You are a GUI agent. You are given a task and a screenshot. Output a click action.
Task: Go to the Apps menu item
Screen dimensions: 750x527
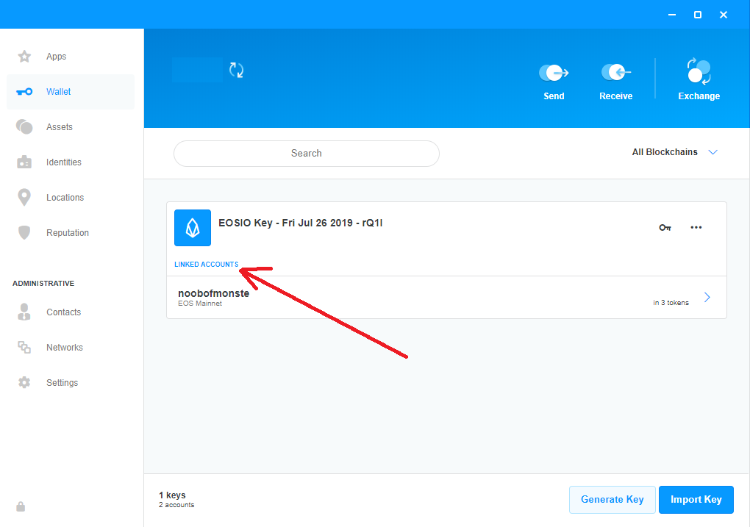click(57, 57)
